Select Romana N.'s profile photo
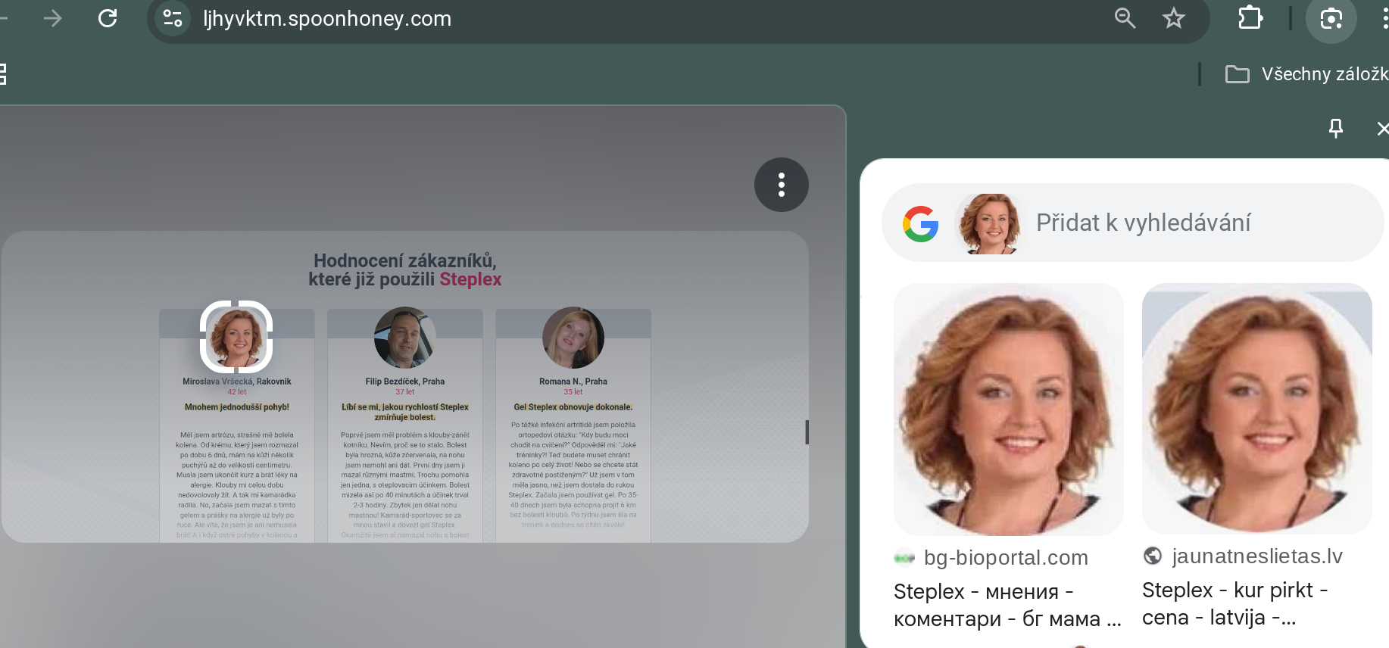1389x648 pixels. tap(573, 338)
